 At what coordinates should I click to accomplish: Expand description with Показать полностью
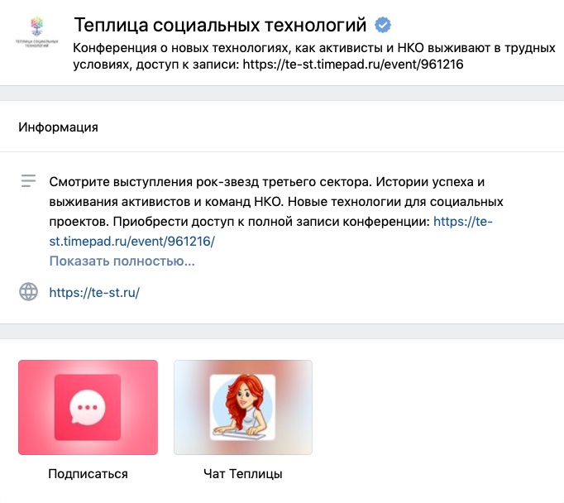[122, 261]
